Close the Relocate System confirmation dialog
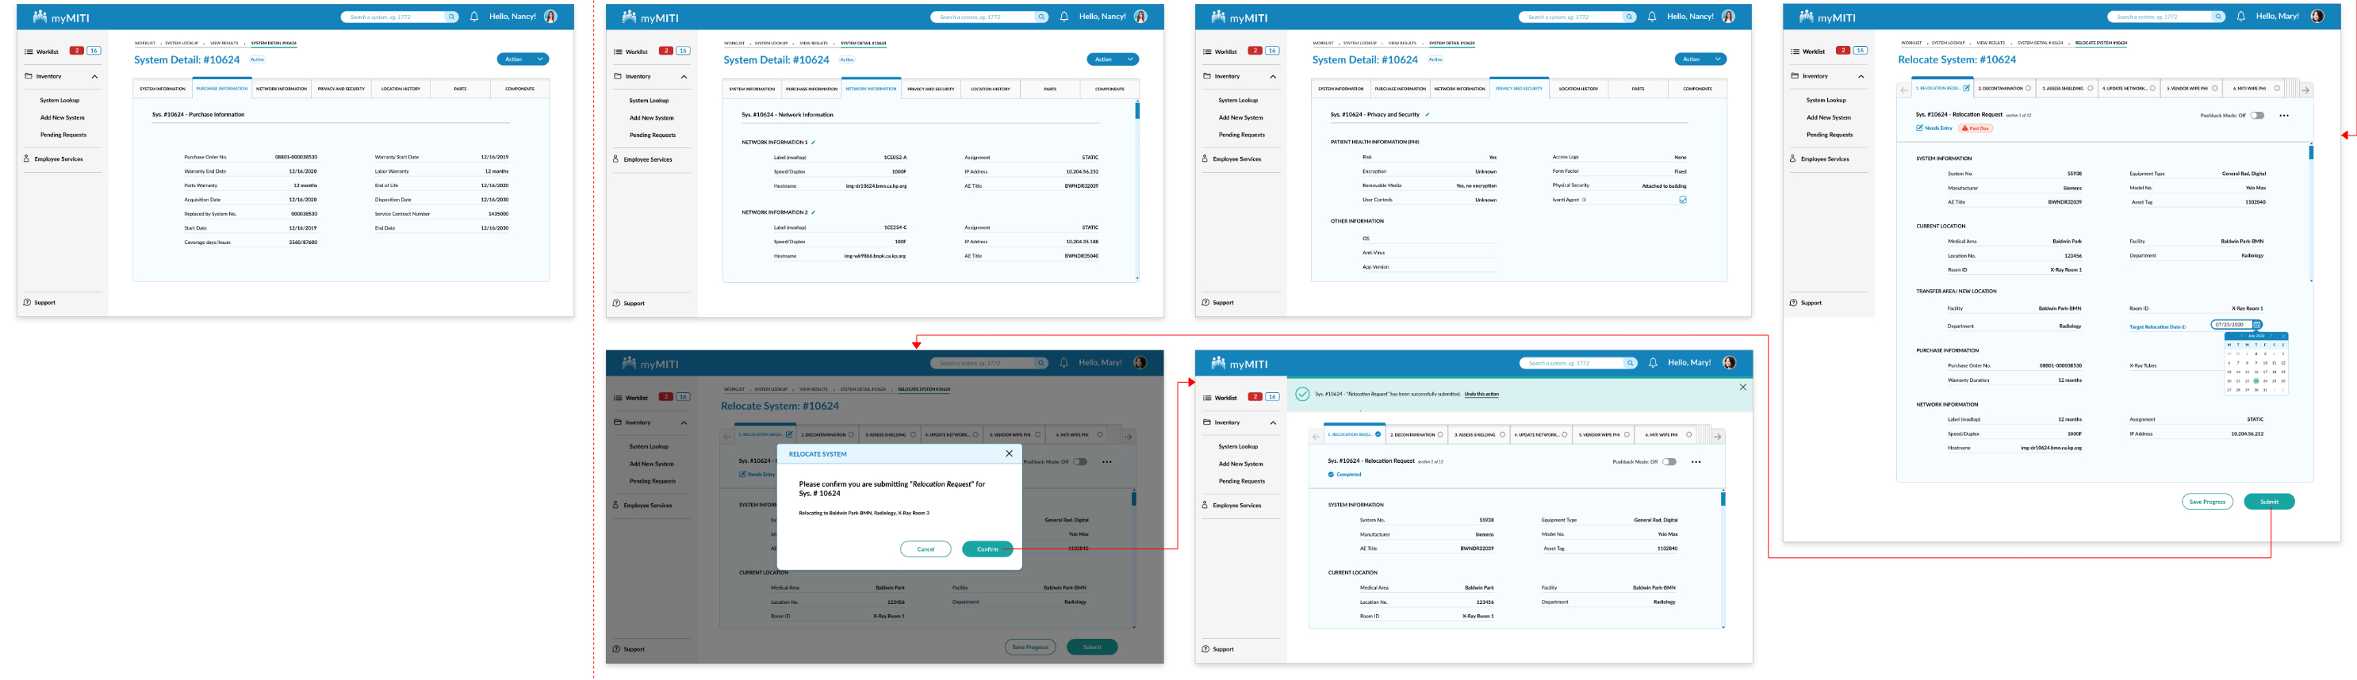 1010,453
